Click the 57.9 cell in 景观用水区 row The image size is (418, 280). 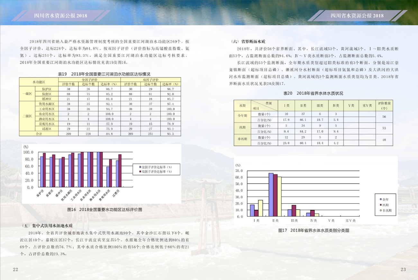pos(109,124)
